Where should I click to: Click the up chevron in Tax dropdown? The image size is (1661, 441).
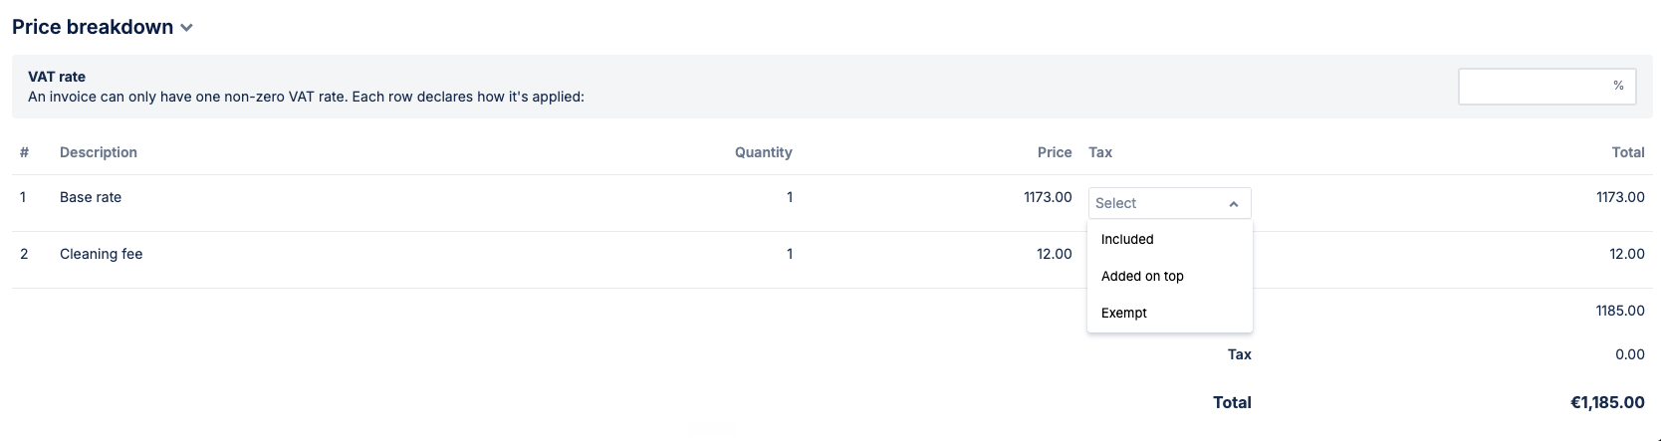coord(1234,204)
